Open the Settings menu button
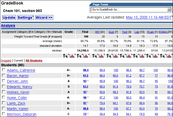The width and height of the screenshot is (173, 117). coord(25,17)
